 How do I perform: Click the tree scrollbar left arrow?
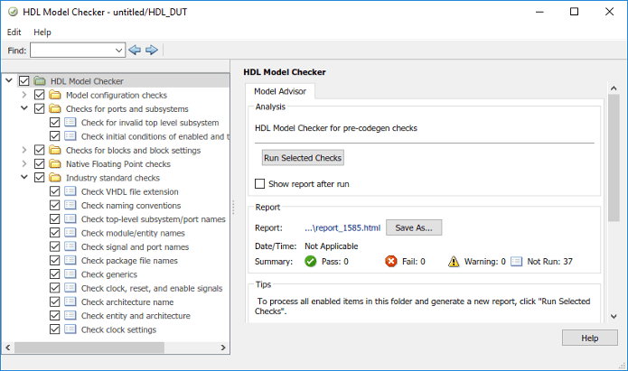(7, 348)
